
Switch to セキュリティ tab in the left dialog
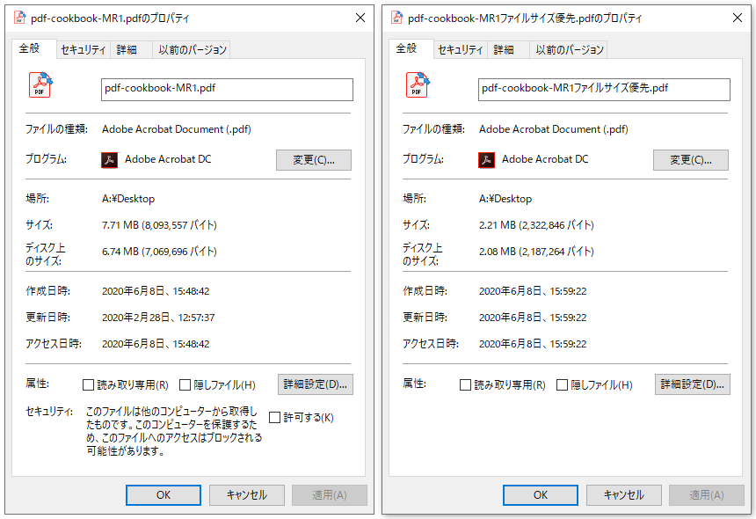83,50
